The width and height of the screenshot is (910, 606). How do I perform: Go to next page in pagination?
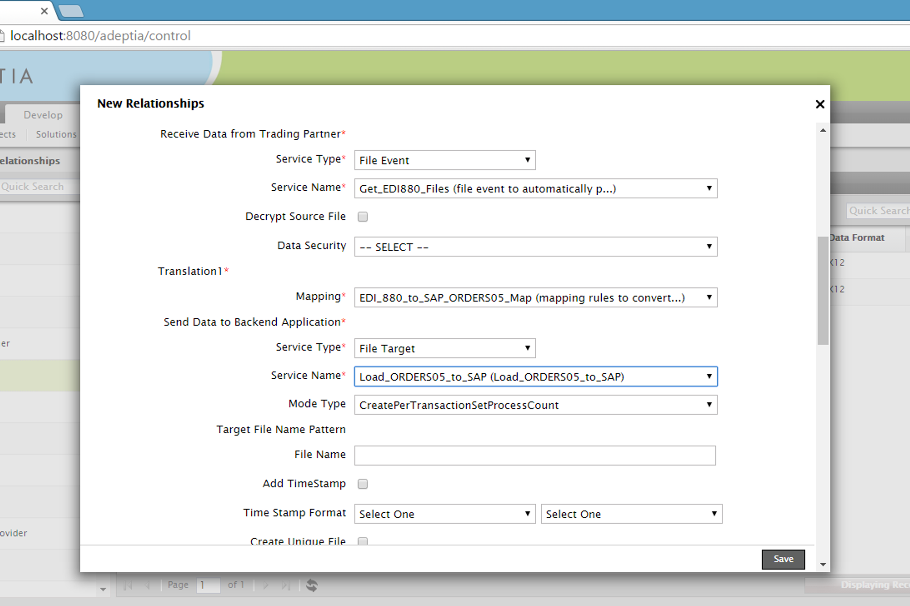click(265, 585)
